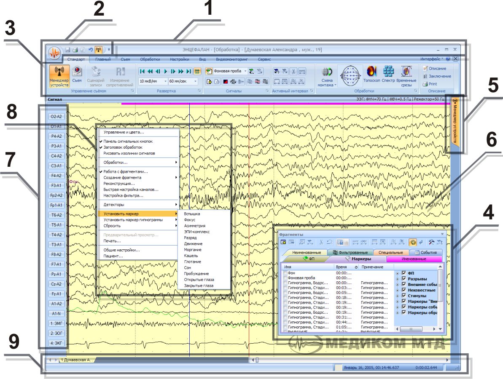Screen dimensions: 503x379
Task: Click the highlighted palette icon in Фрагменты toolbar
Action: pyautogui.click(x=413, y=242)
